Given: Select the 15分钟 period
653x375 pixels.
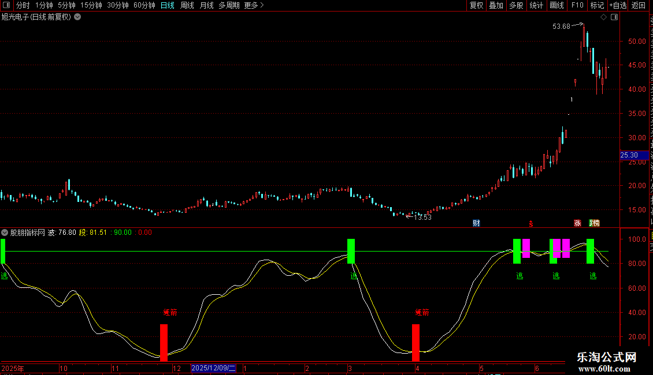Looking at the screenshot, I should (91, 5).
